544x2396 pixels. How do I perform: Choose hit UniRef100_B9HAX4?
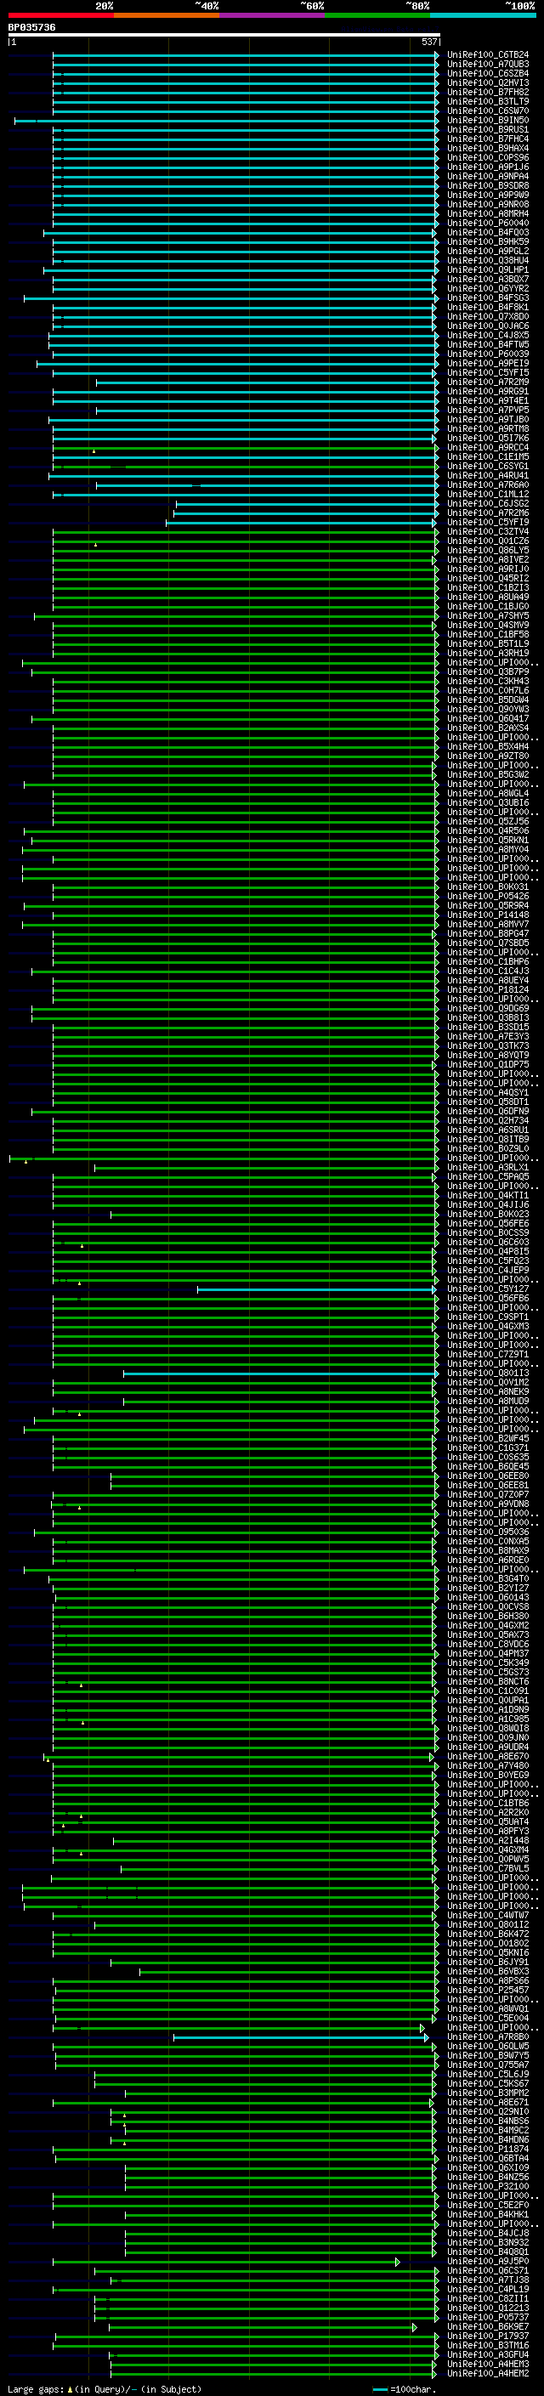point(488,148)
